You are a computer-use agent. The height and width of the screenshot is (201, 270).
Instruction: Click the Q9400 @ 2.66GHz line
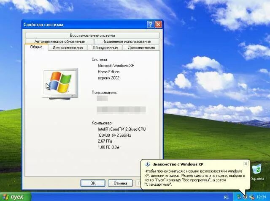point(115,135)
